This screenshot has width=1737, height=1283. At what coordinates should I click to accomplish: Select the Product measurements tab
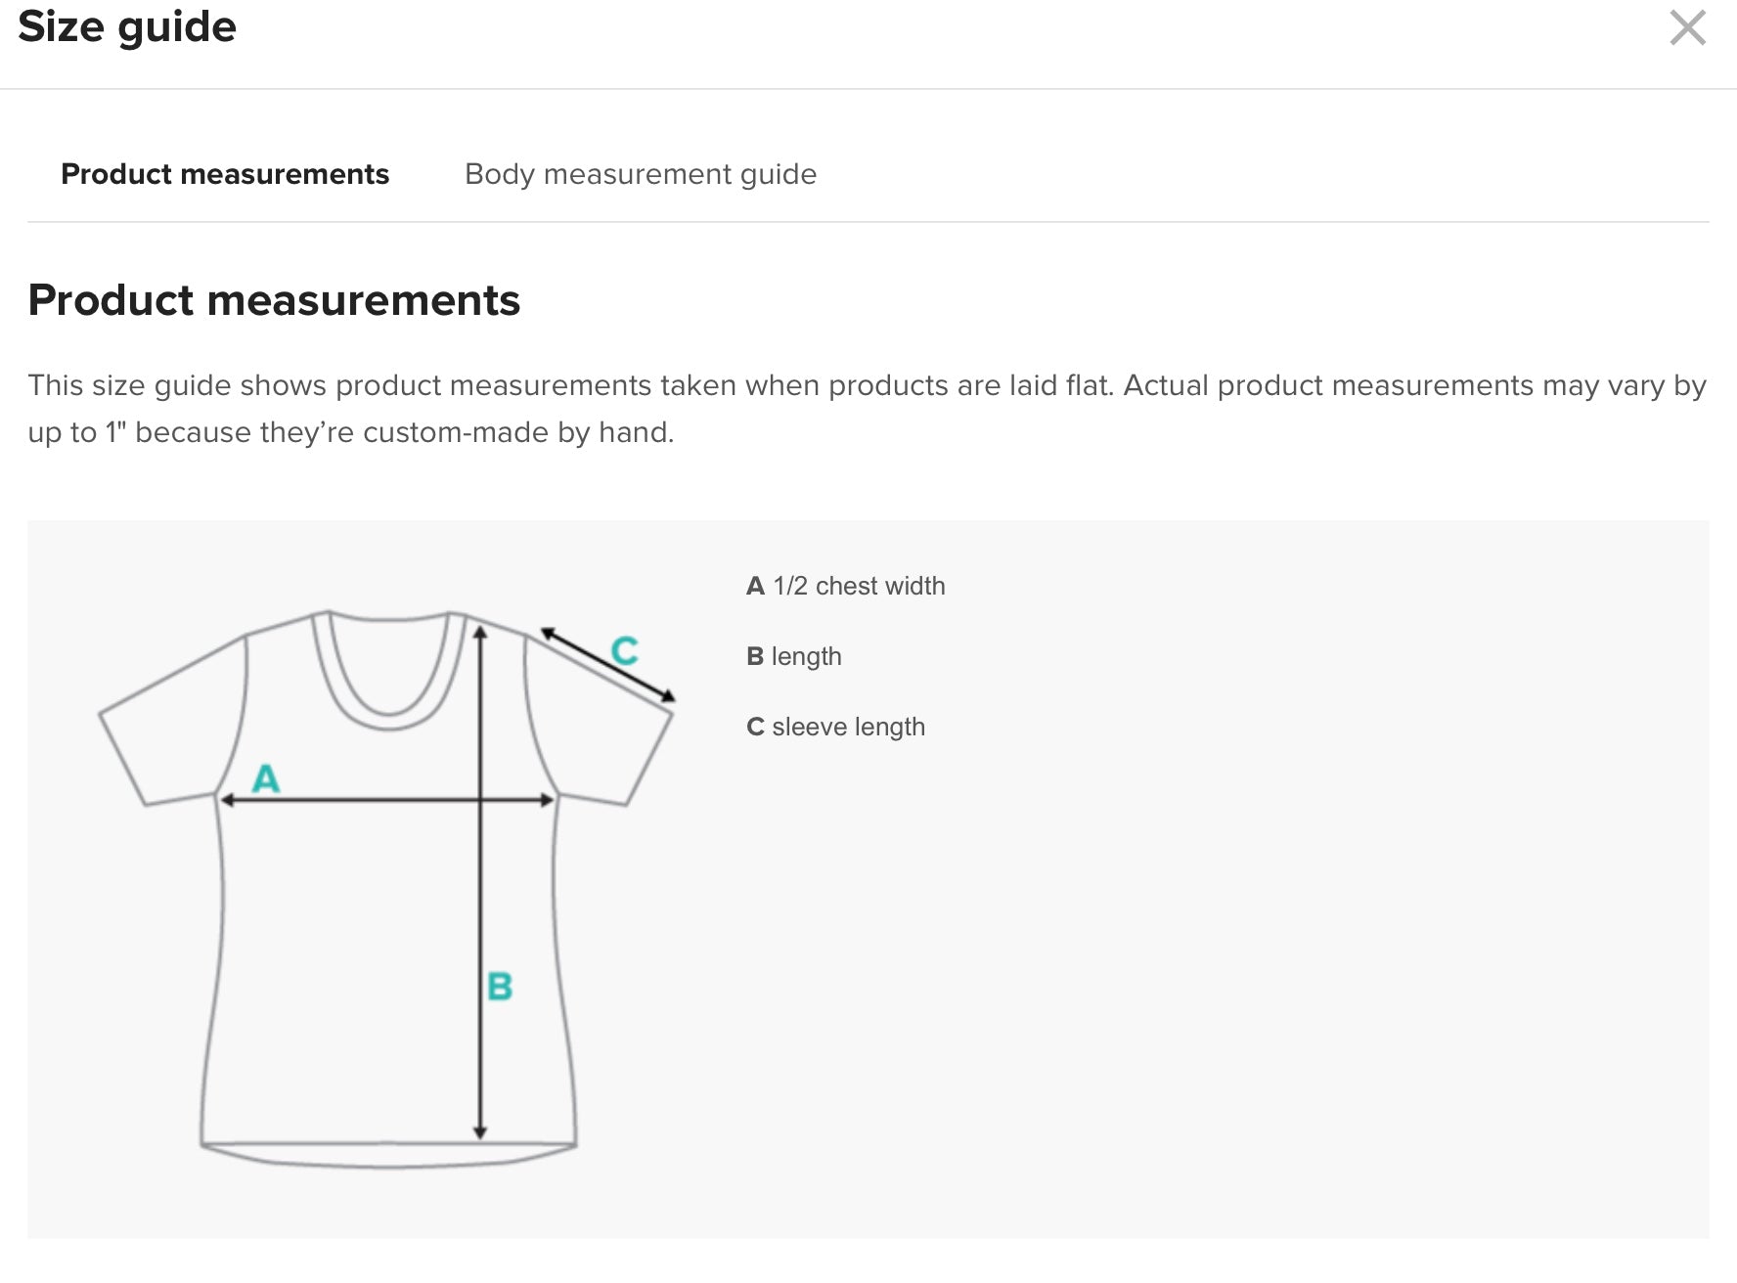(225, 174)
